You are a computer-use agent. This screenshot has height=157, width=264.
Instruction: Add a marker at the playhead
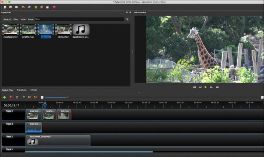(24, 97)
